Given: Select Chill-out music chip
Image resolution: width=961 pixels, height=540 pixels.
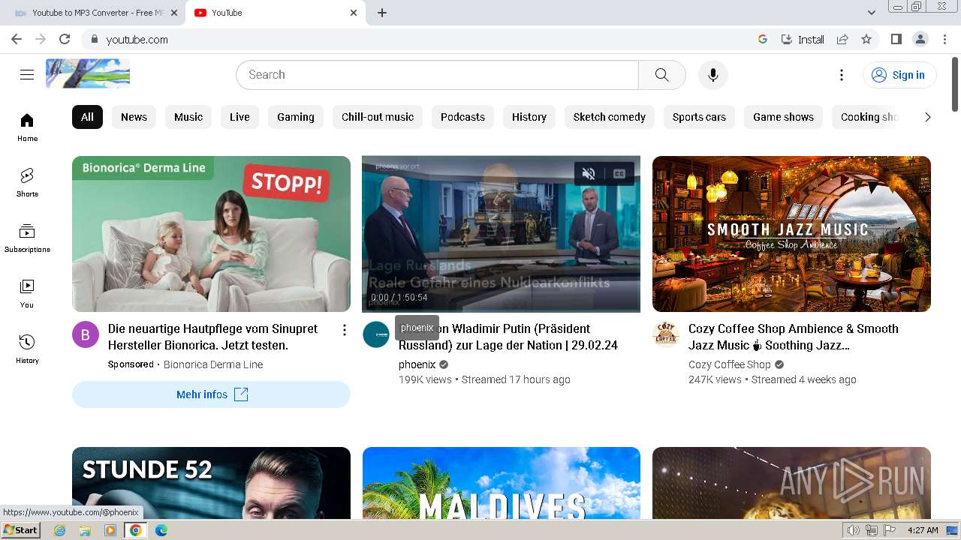Looking at the screenshot, I should (378, 117).
